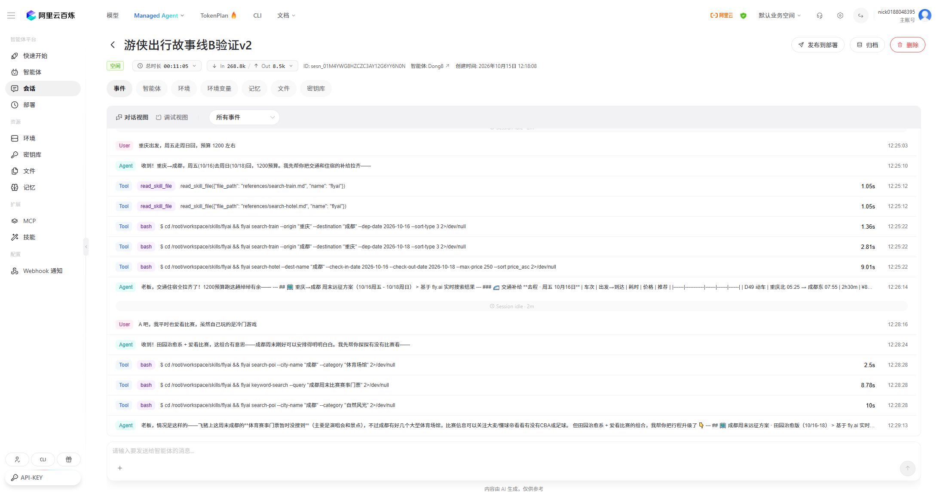Click the headset support icon
The height and width of the screenshot is (493, 946).
tap(820, 15)
